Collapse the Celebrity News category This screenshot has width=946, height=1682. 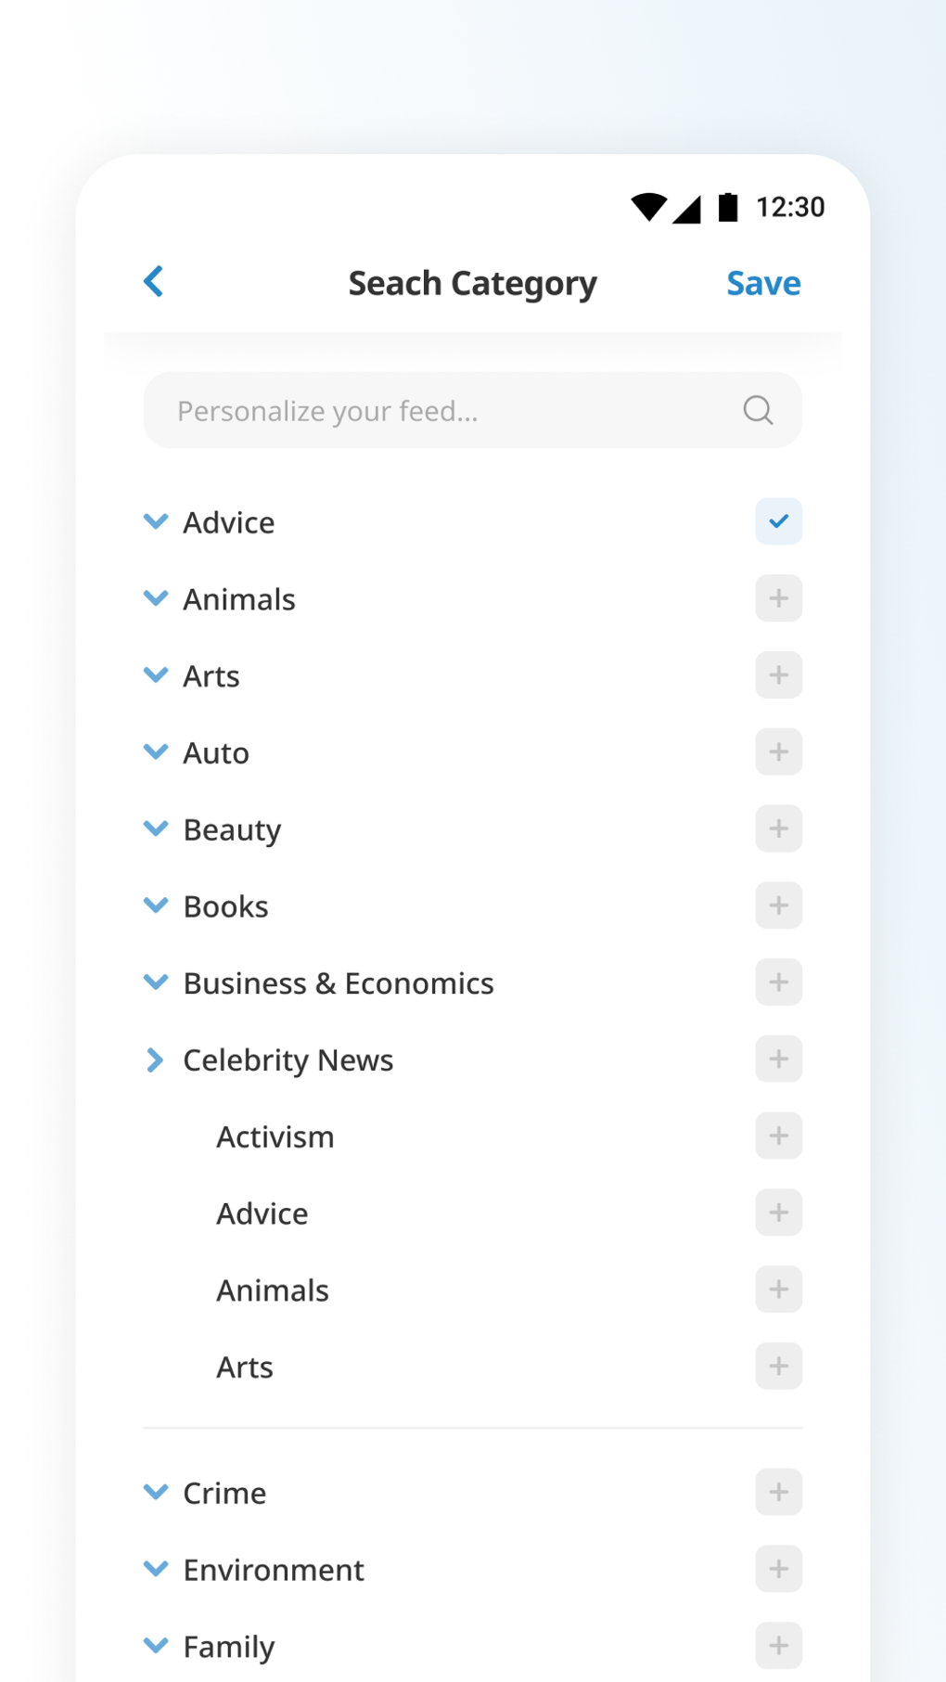click(x=155, y=1059)
